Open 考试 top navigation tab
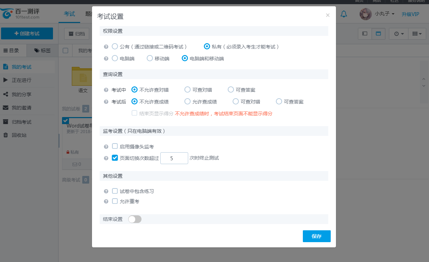Image resolution: width=429 pixels, height=262 pixels. [69, 14]
